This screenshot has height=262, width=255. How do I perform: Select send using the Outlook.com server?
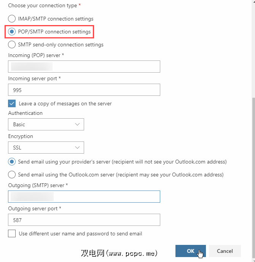pyautogui.click(x=12, y=175)
